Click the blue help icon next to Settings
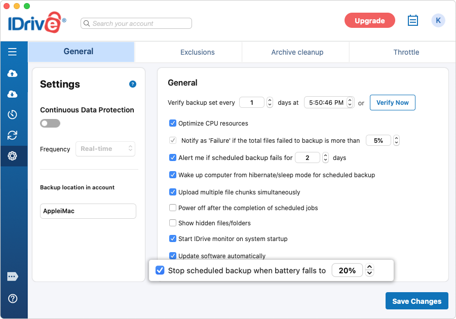456x319 pixels. point(133,84)
